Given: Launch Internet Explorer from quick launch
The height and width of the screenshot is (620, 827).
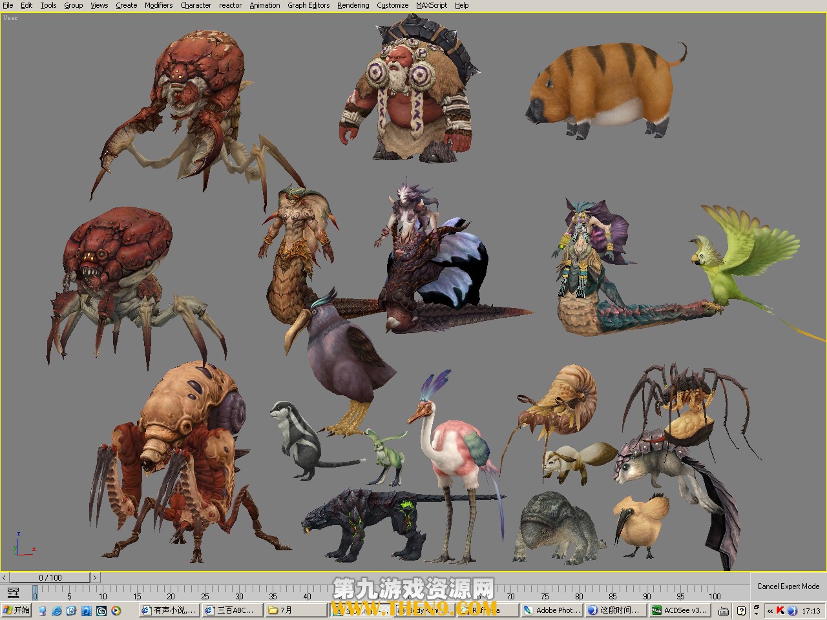Looking at the screenshot, I should (x=57, y=610).
